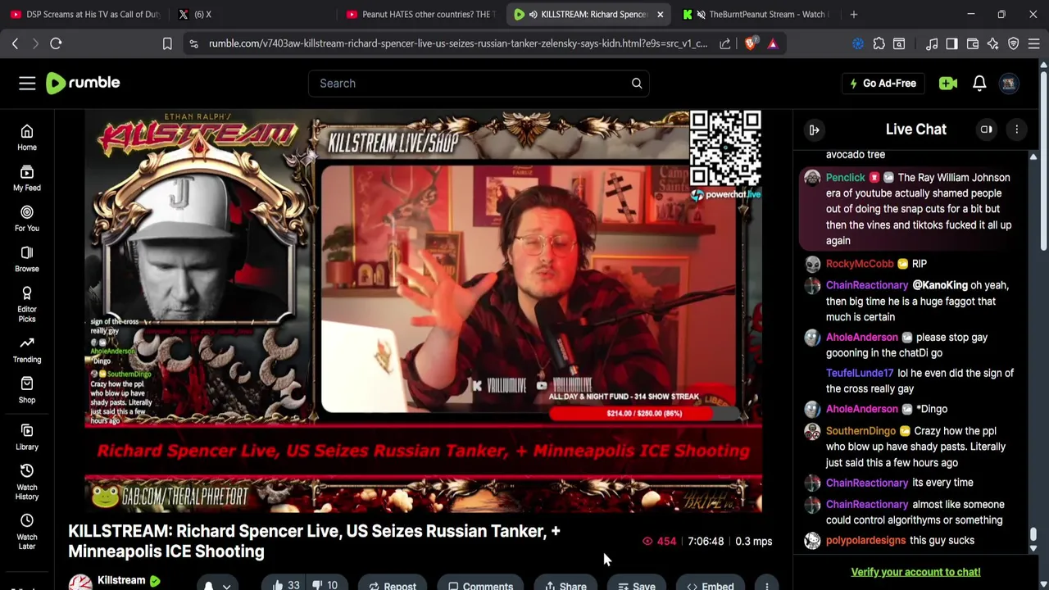Open Brave playlist music note icon
Image resolution: width=1049 pixels, height=590 pixels.
click(932, 43)
